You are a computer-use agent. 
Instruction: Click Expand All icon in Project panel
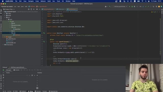pos(31,9)
